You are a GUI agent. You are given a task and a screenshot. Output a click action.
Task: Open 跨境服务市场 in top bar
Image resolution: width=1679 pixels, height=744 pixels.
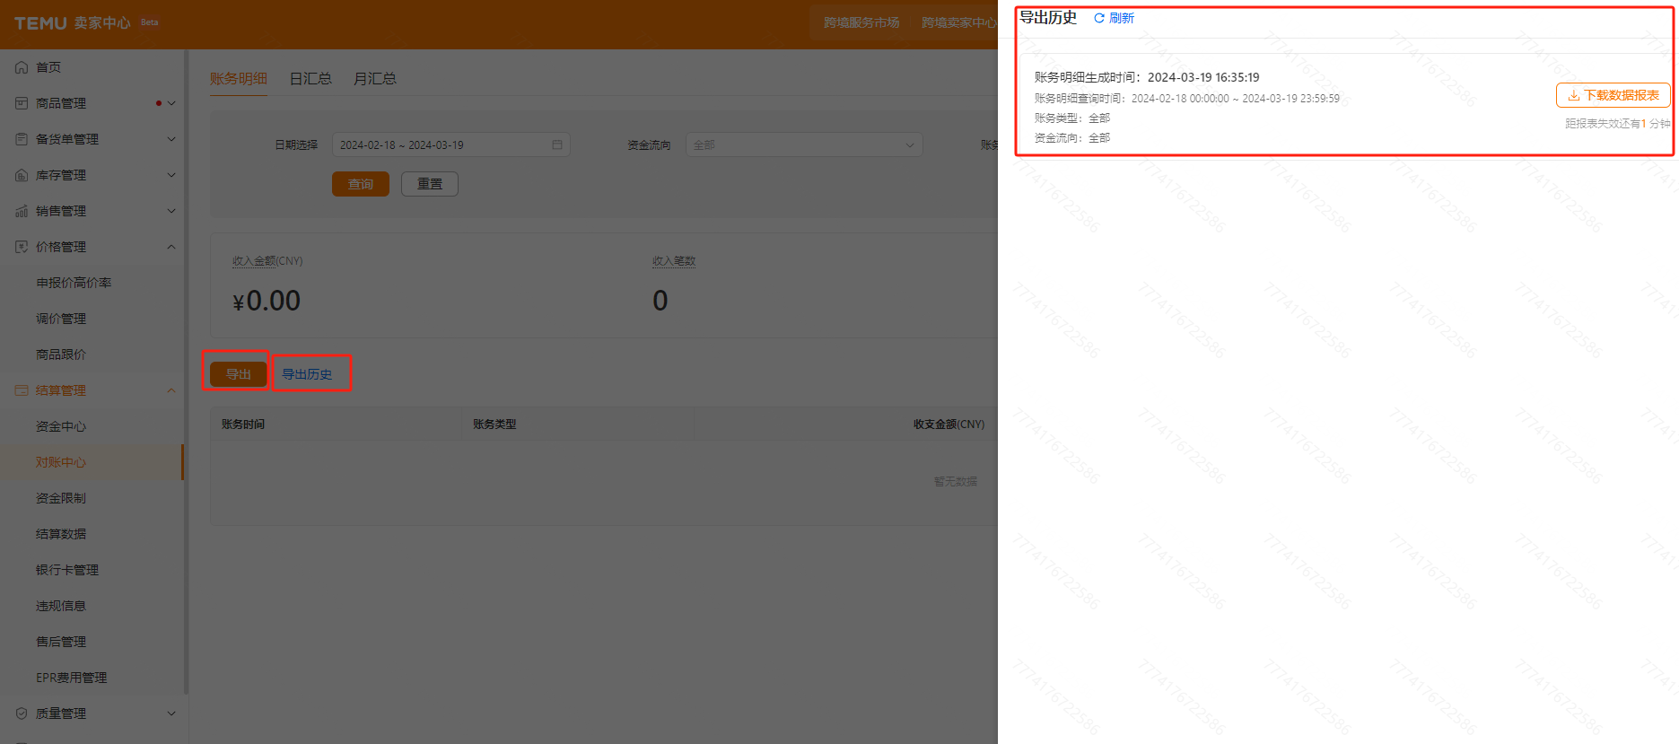point(861,22)
